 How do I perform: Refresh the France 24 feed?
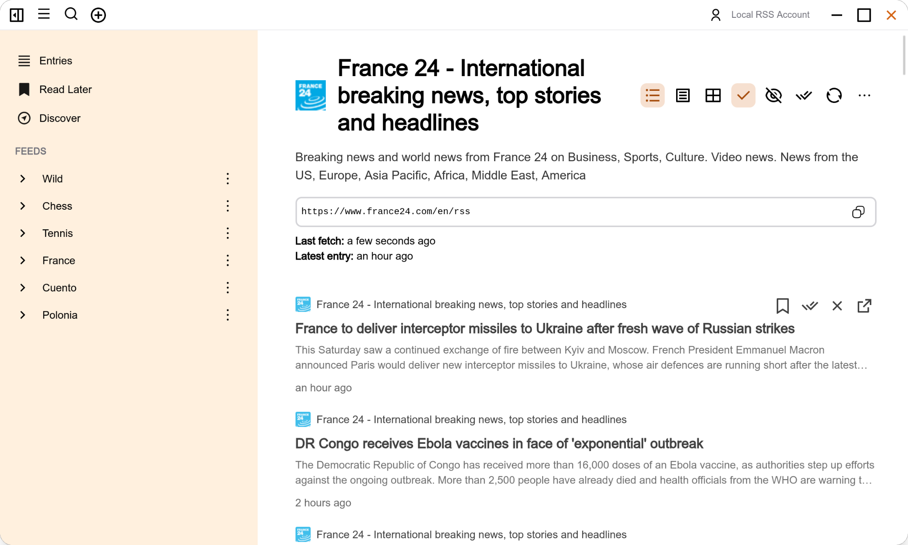coord(834,95)
